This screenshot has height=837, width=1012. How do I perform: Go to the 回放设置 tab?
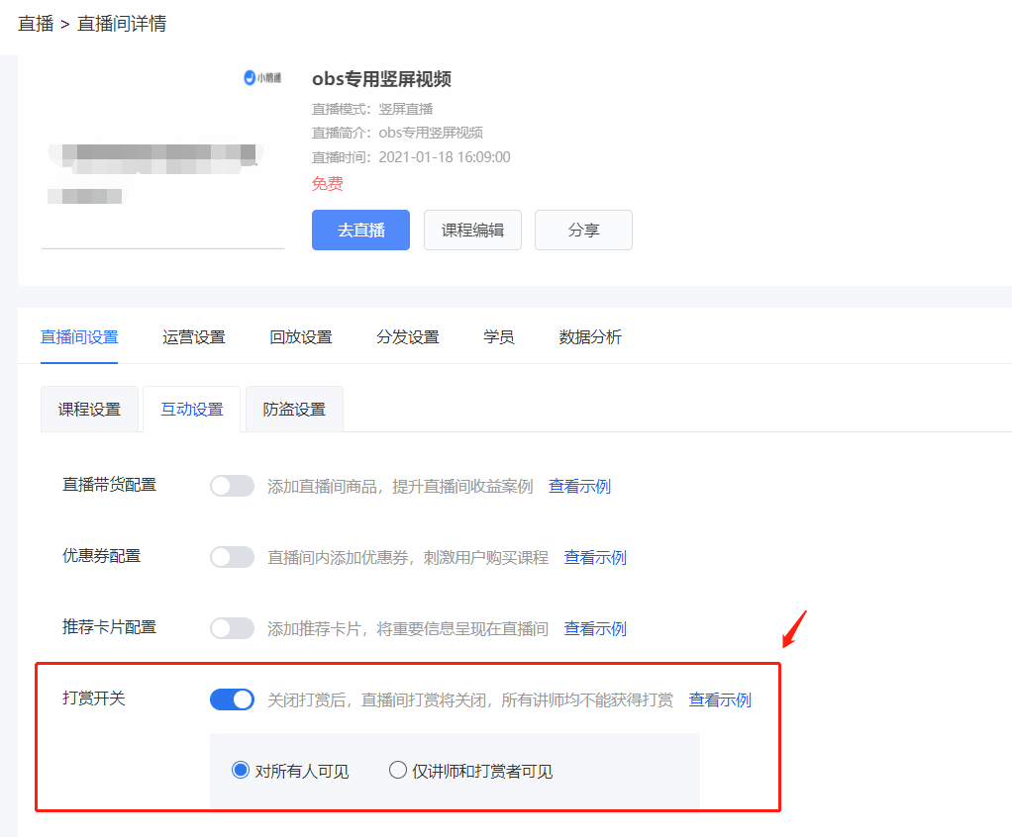click(301, 337)
